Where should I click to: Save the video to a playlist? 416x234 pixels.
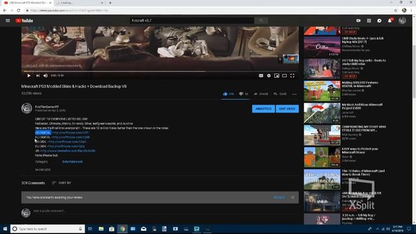point(280,94)
